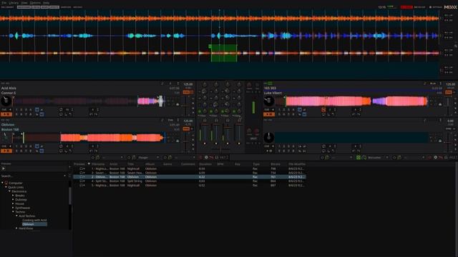Trigger hotcue 1 on the Oblivion deck
Image resolution: width=458 pixels, height=257 pixels.
pos(16,146)
